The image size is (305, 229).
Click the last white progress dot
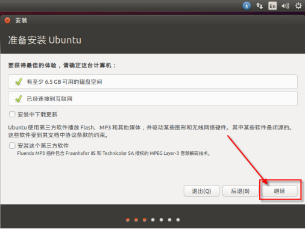pyautogui.click(x=178, y=220)
